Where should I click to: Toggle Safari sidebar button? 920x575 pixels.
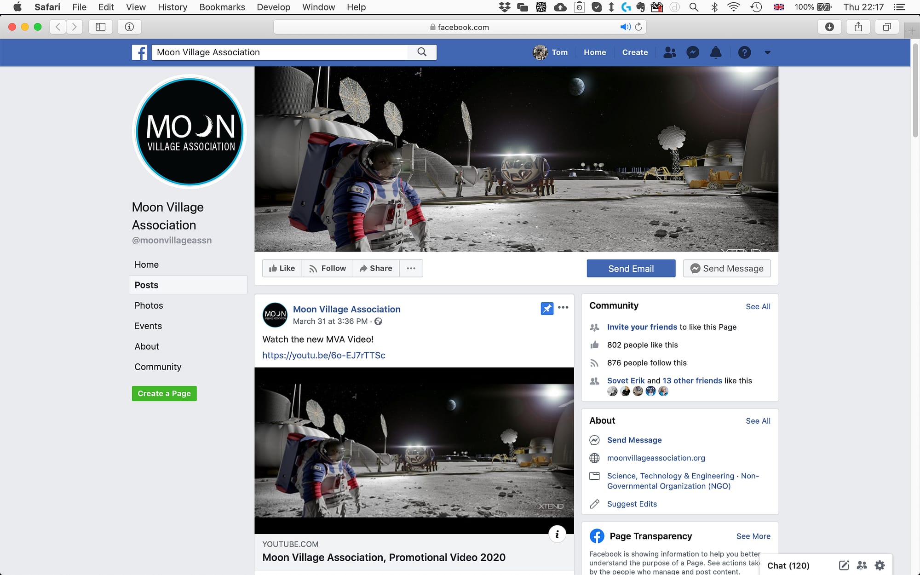click(100, 27)
